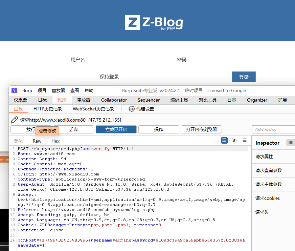Screen dimensions: 295x251
Task: Open the editor hamburger options menu
Action: point(245,140)
